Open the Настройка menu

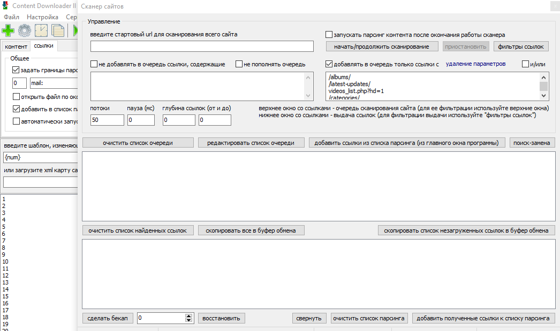coord(42,17)
